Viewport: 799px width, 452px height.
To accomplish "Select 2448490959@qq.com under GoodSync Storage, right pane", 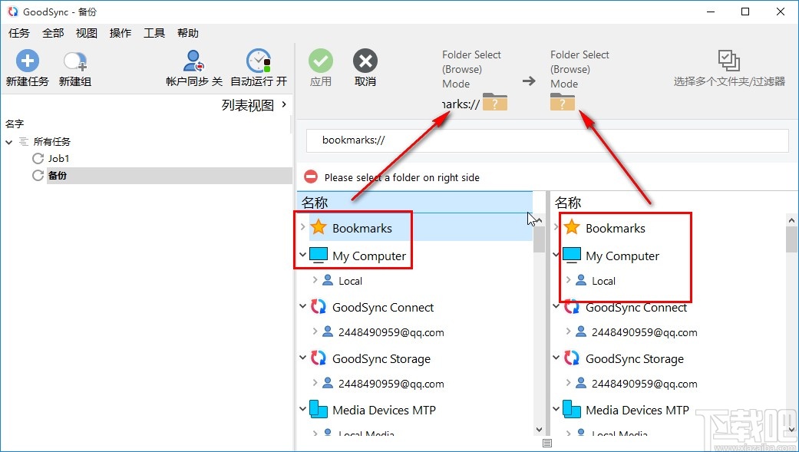I will pyautogui.click(x=645, y=384).
